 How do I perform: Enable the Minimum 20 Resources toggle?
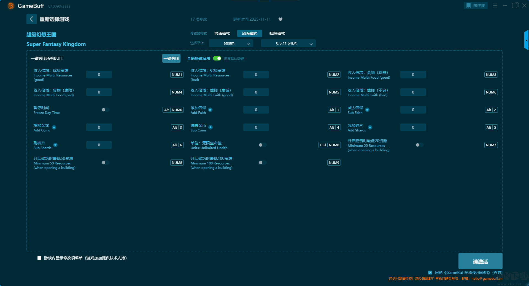tap(419, 145)
